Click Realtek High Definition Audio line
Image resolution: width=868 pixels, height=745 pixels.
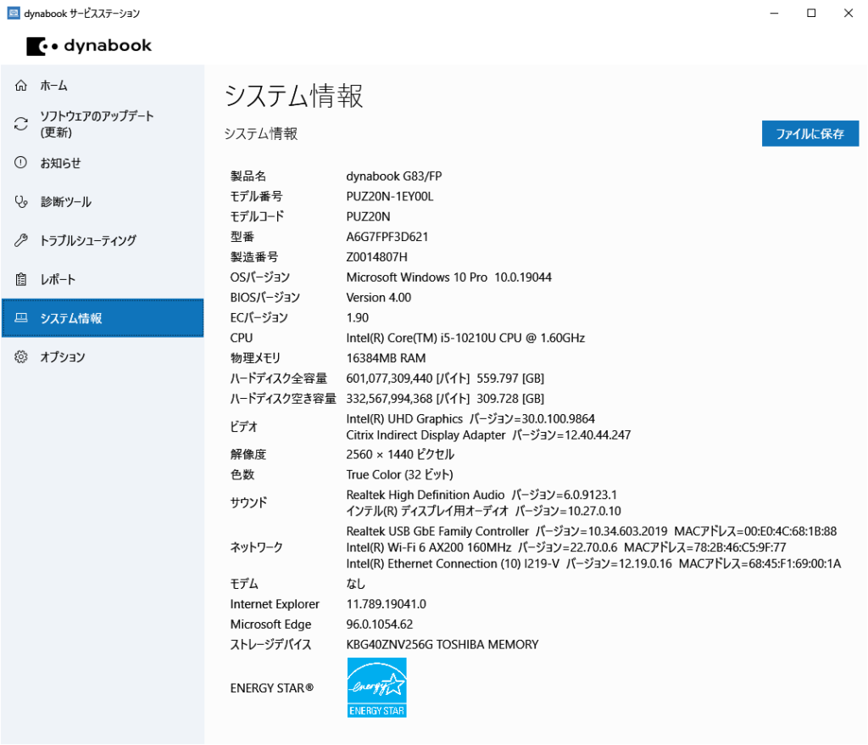tap(481, 495)
